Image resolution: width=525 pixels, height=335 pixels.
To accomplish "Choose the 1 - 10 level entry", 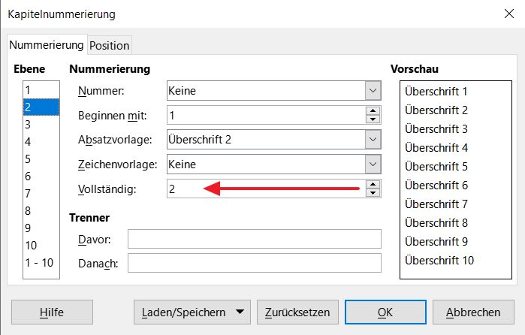I will point(41,263).
